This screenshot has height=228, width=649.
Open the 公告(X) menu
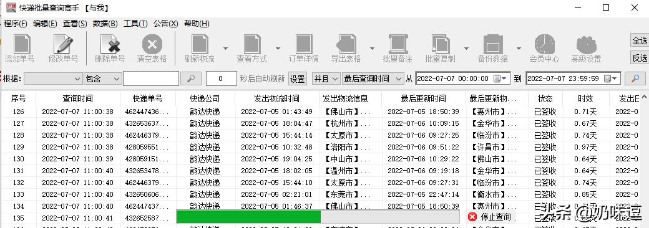click(x=165, y=24)
